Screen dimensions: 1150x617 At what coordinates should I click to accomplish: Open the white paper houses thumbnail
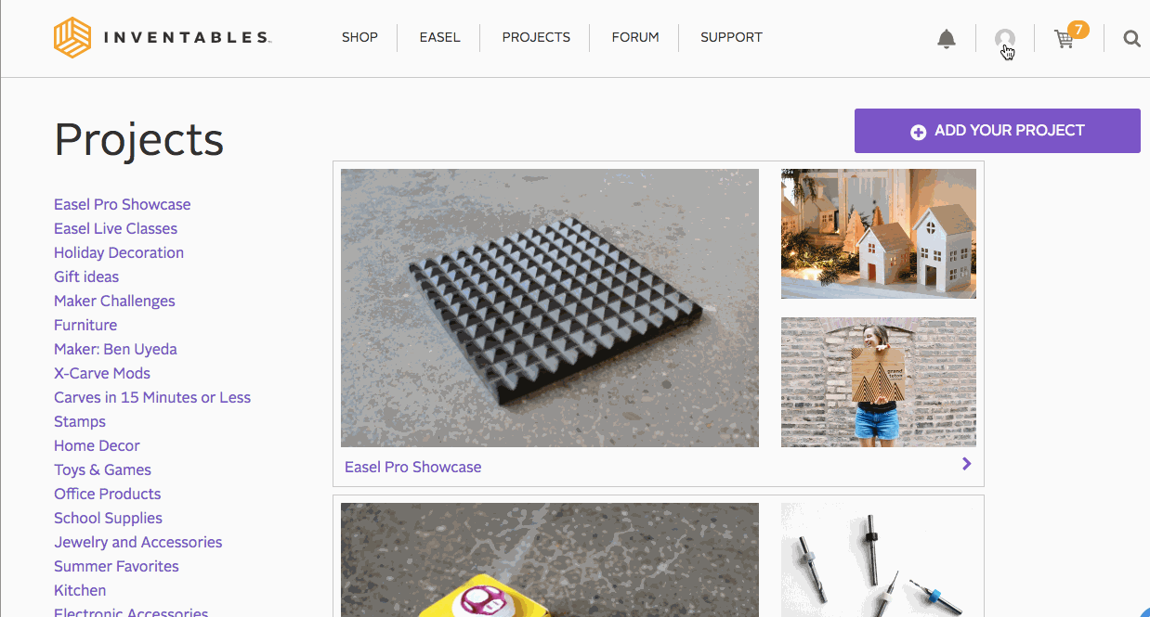click(x=878, y=234)
